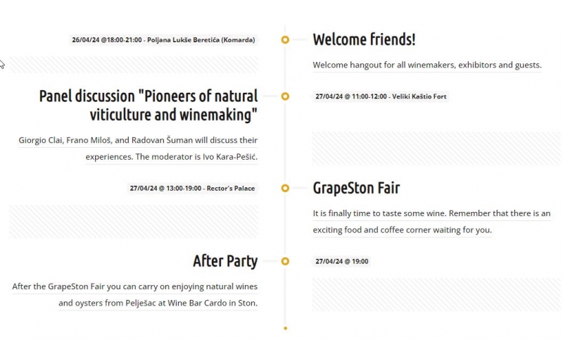Open the Welcome friends! heading
563x340 pixels.
coord(364,39)
